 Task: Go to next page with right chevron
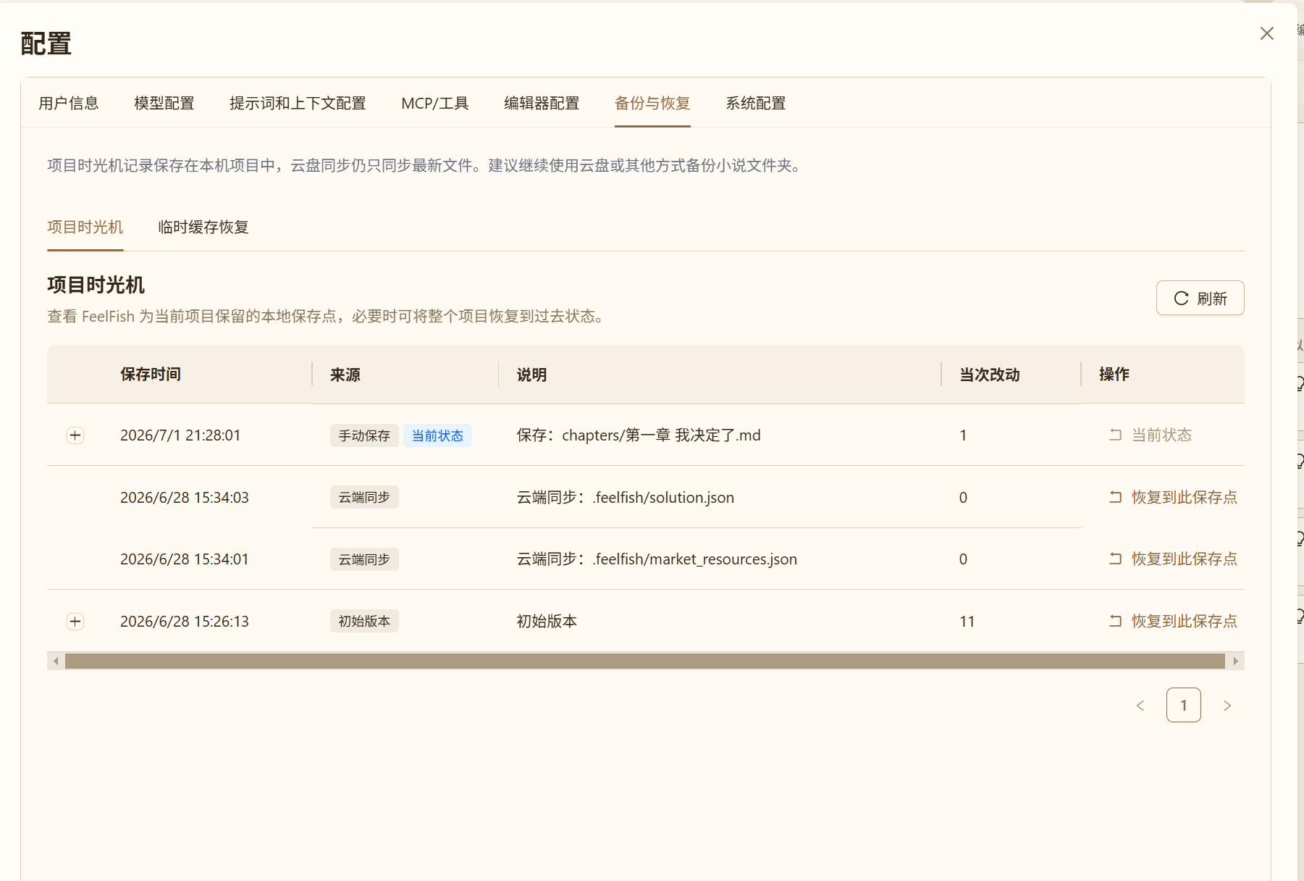pos(1227,705)
